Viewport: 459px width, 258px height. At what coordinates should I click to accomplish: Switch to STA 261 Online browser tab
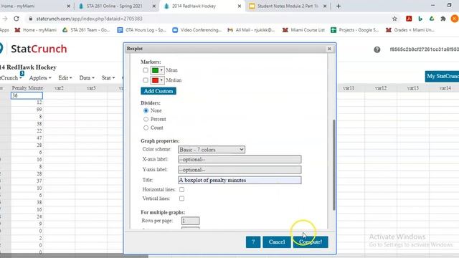tap(114, 6)
